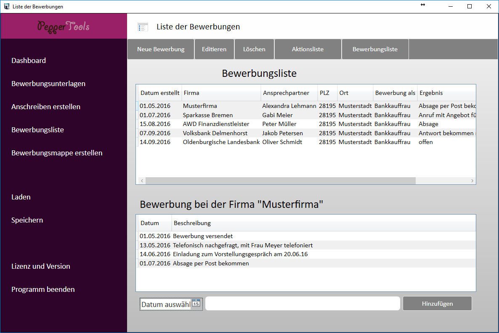Open Anschreiben erstellen in the sidebar
The image size is (499, 333).
pos(46,107)
